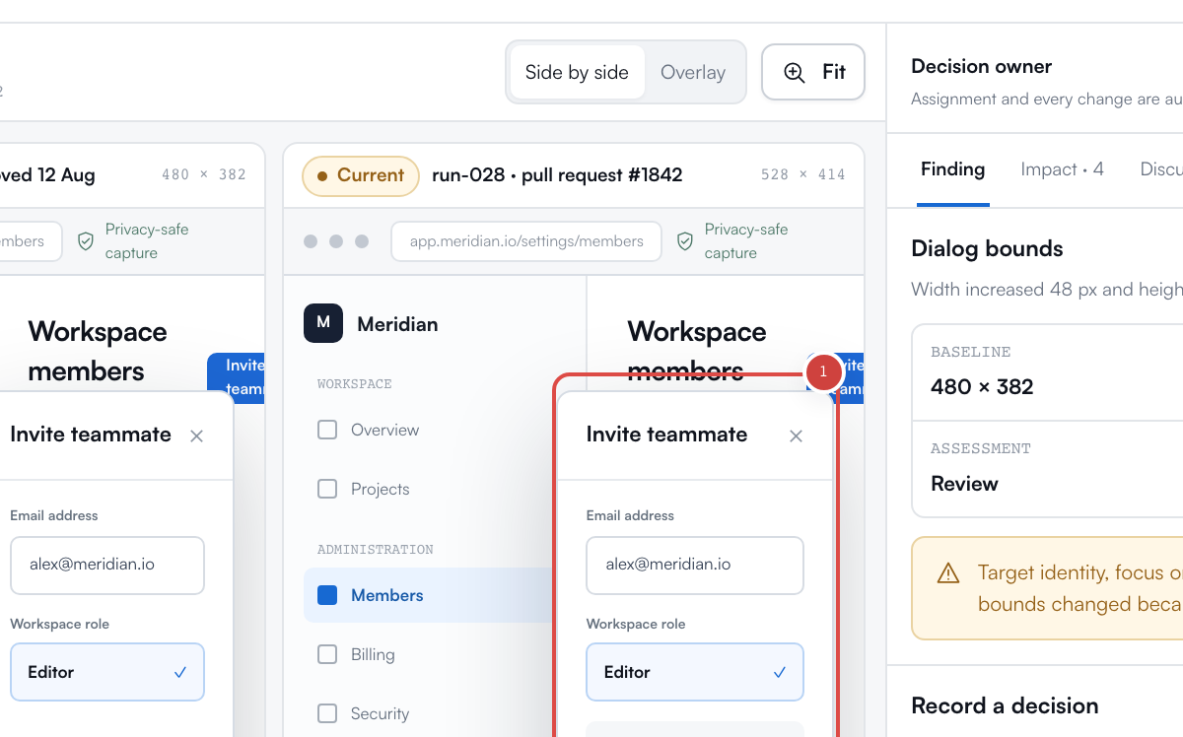Click the warning triangle icon in alert
Viewport: 1183px width, 737px height.
coord(948,572)
